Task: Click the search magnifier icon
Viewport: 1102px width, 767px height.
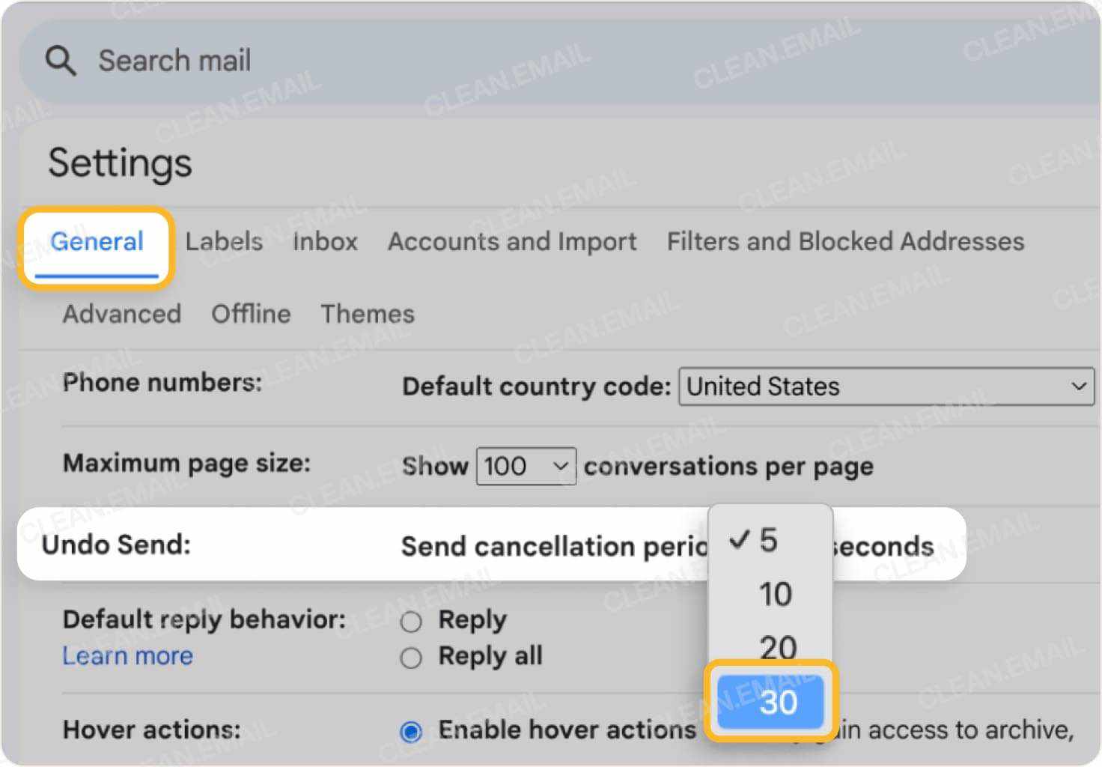Action: (x=60, y=60)
